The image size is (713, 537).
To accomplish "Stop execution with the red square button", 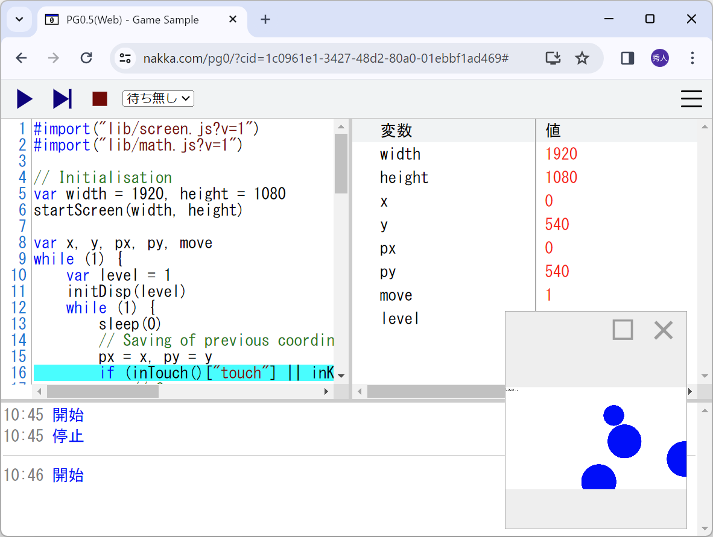I will point(100,99).
